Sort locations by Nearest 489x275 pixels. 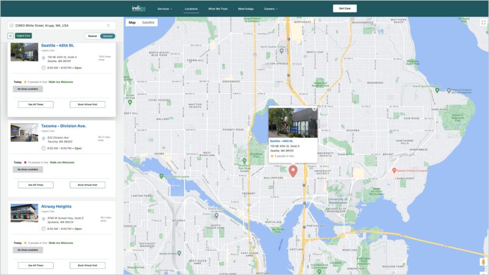click(x=92, y=36)
